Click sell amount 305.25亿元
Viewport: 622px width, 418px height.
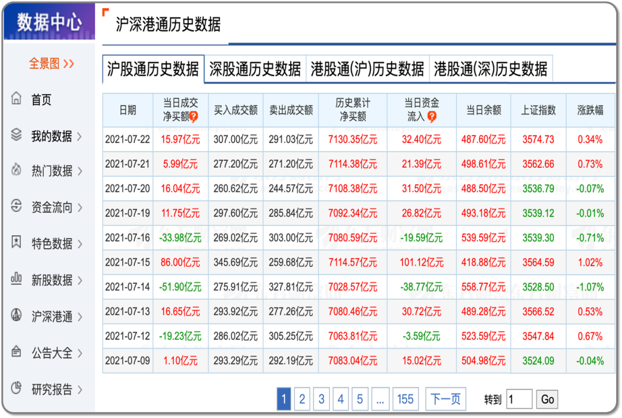pyautogui.click(x=291, y=336)
